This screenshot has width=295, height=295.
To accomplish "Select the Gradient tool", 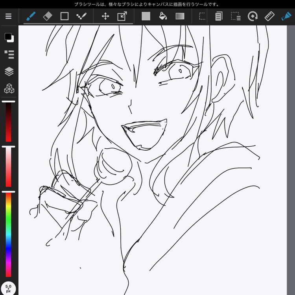I will (180, 16).
